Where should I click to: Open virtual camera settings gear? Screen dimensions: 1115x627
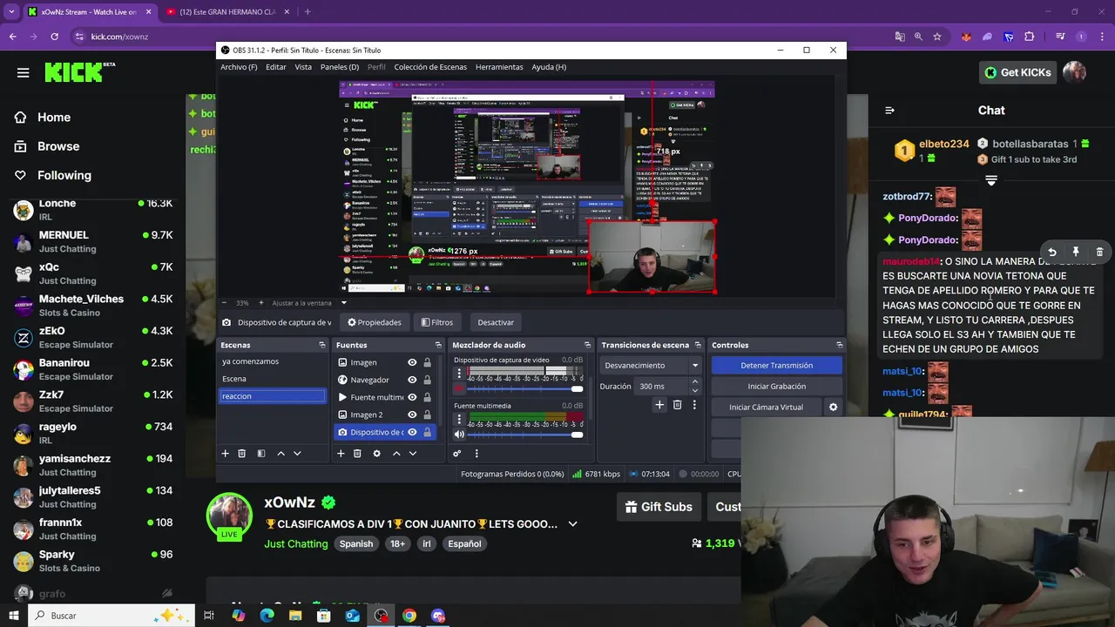[x=833, y=407]
